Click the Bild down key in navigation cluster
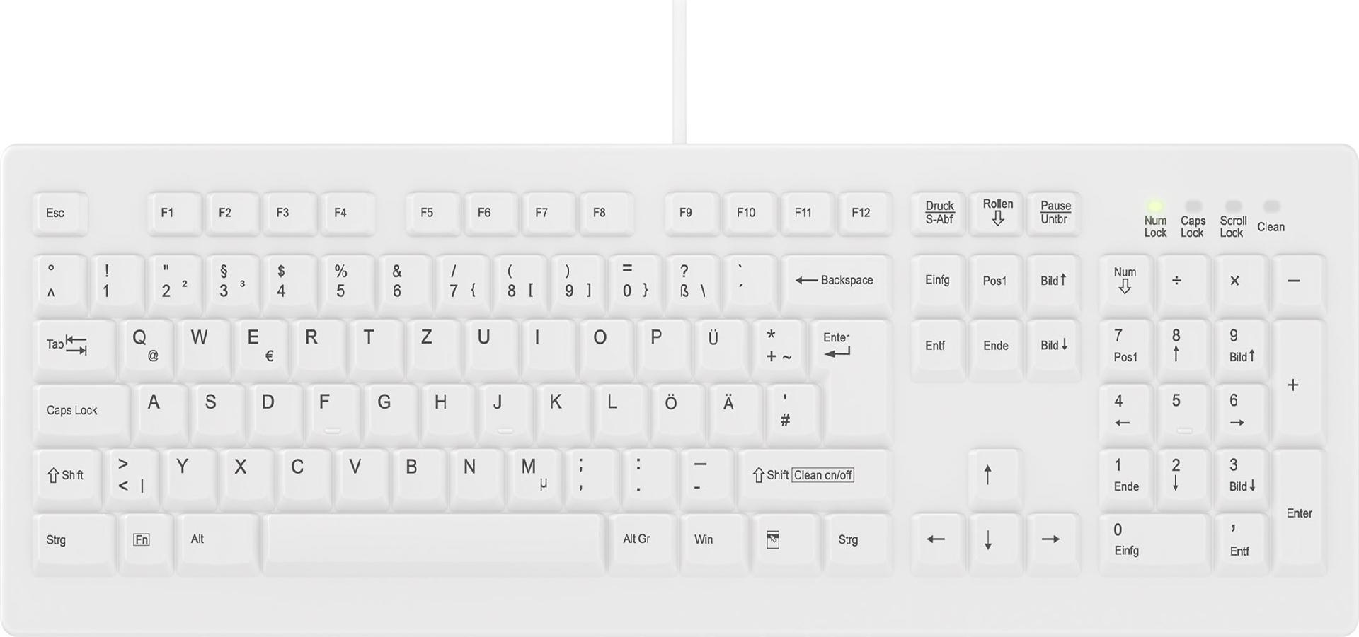1359x637 pixels. pos(1053,349)
